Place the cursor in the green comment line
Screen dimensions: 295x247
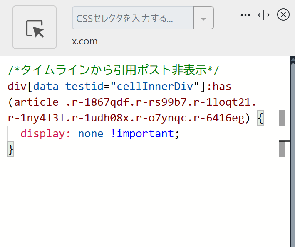pyautogui.click(x=113, y=70)
